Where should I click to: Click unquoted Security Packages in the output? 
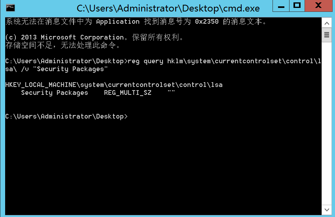55,93
